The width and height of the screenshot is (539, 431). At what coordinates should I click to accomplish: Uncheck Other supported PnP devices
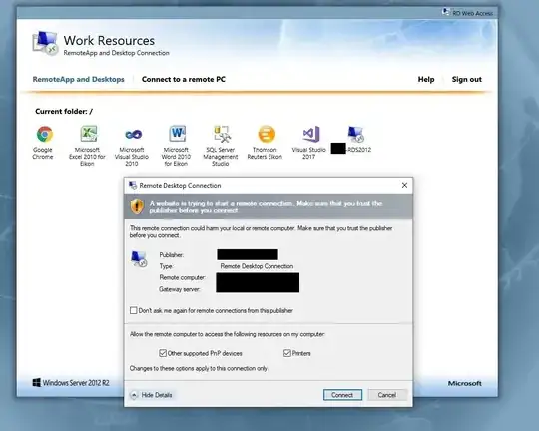(x=163, y=353)
